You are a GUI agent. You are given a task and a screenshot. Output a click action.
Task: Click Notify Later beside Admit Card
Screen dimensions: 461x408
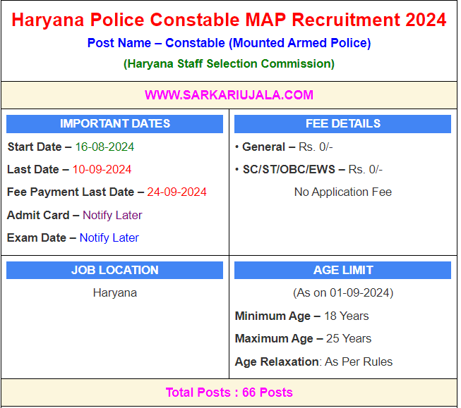(112, 215)
